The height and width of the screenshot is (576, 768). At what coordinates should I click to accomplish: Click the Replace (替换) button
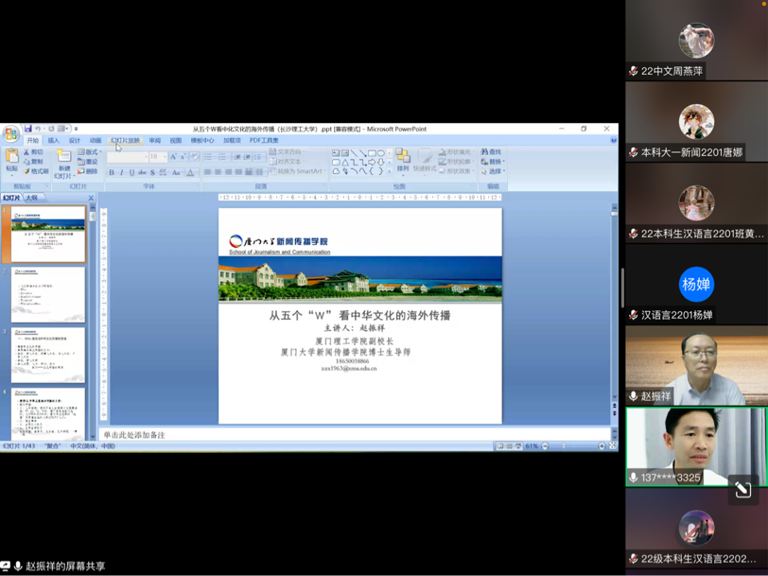tap(493, 162)
